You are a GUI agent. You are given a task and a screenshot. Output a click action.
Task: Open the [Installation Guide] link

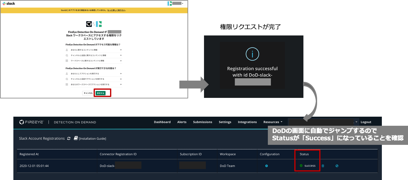tap(92, 138)
